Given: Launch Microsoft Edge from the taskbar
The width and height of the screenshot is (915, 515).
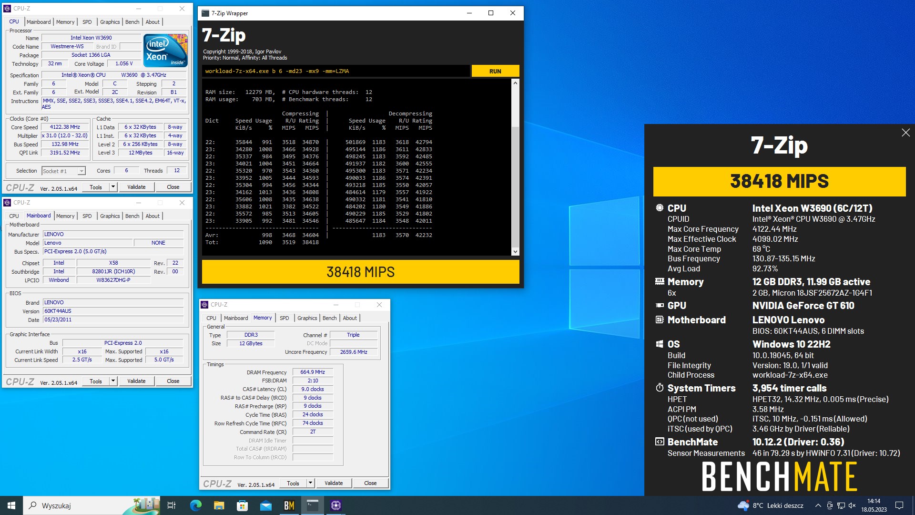Looking at the screenshot, I should (195, 505).
